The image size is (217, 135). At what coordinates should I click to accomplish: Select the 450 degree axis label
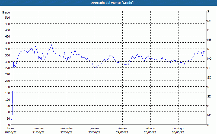[8, 30]
